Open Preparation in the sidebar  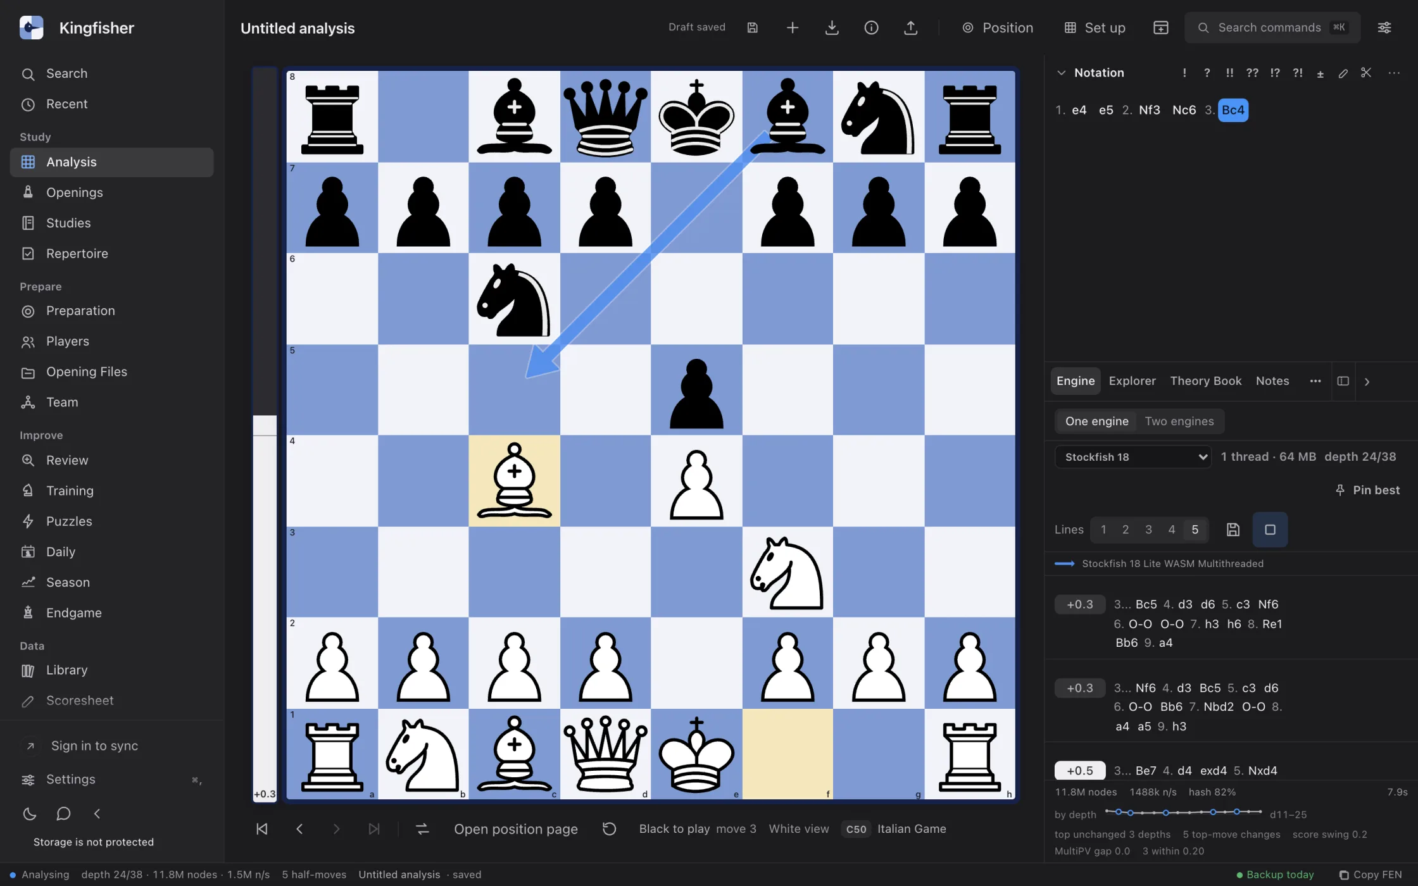112,311
